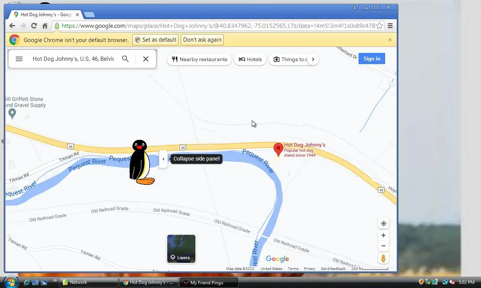Click Set as default button
481x288 pixels.
[155, 40]
